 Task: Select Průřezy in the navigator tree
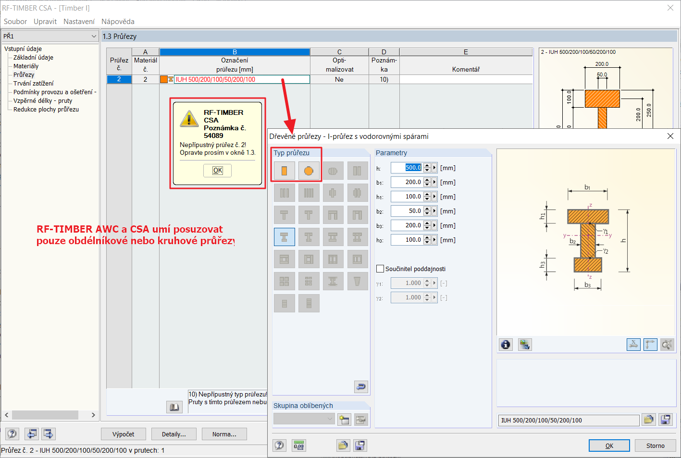click(x=24, y=74)
